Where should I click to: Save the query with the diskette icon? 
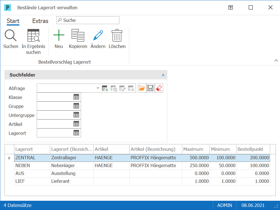tap(150, 88)
